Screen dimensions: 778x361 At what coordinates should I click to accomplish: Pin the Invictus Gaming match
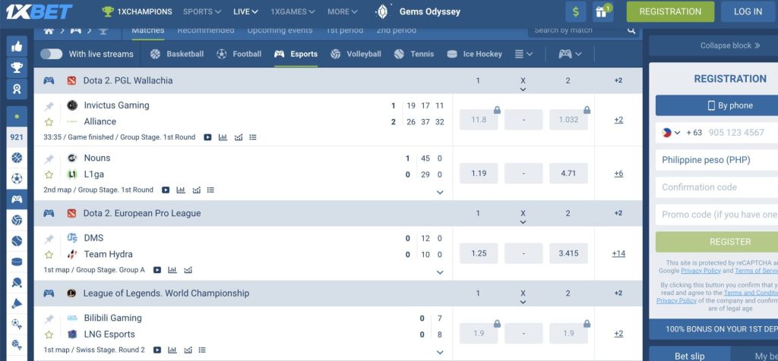coord(49,105)
